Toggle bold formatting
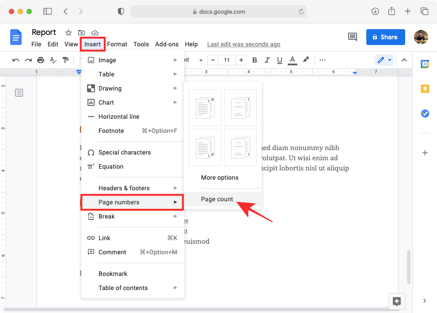 255,60
